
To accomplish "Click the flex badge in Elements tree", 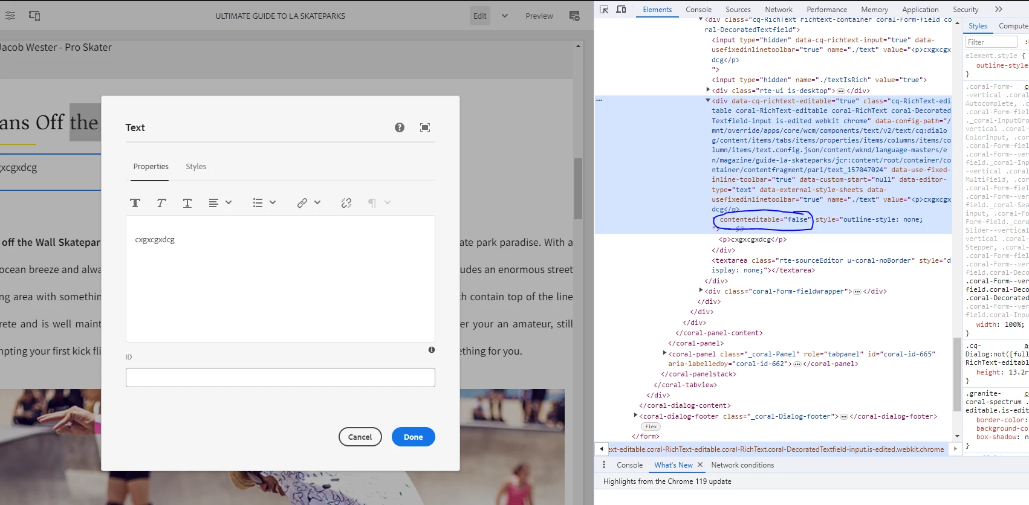I will 651,426.
